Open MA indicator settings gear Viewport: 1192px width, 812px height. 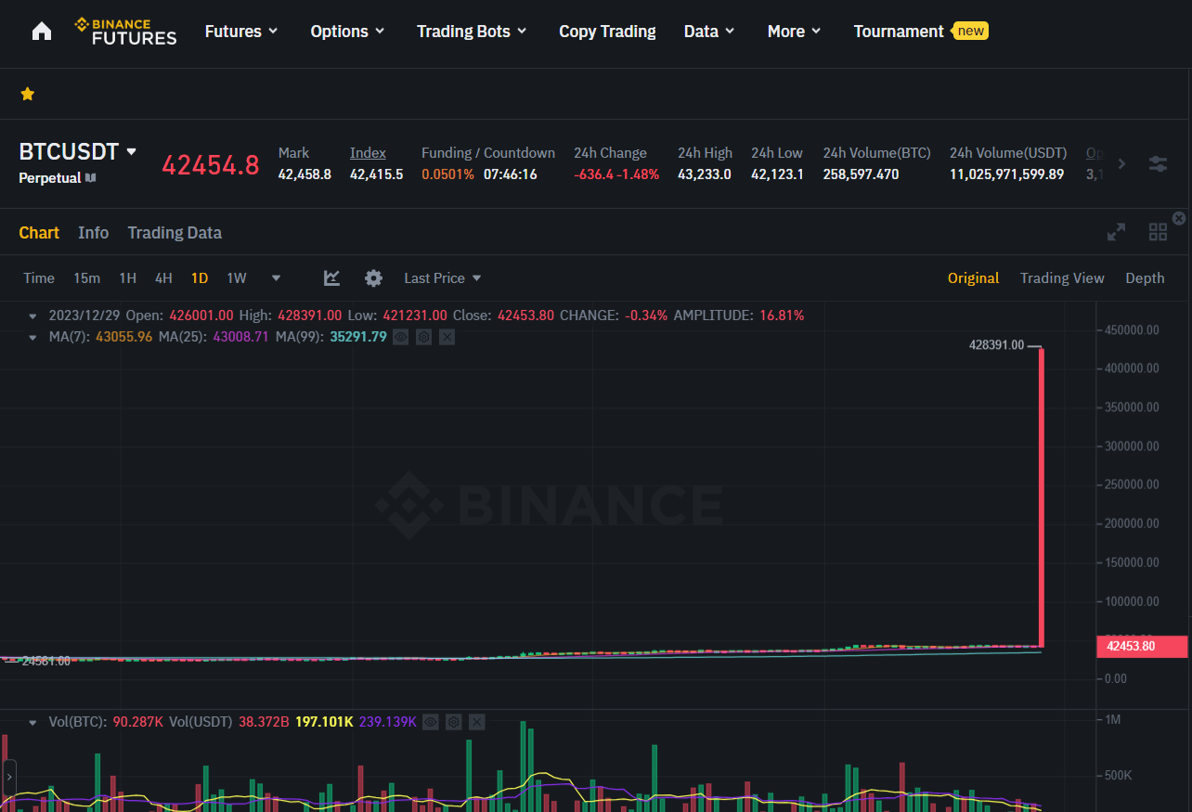pyautogui.click(x=423, y=336)
